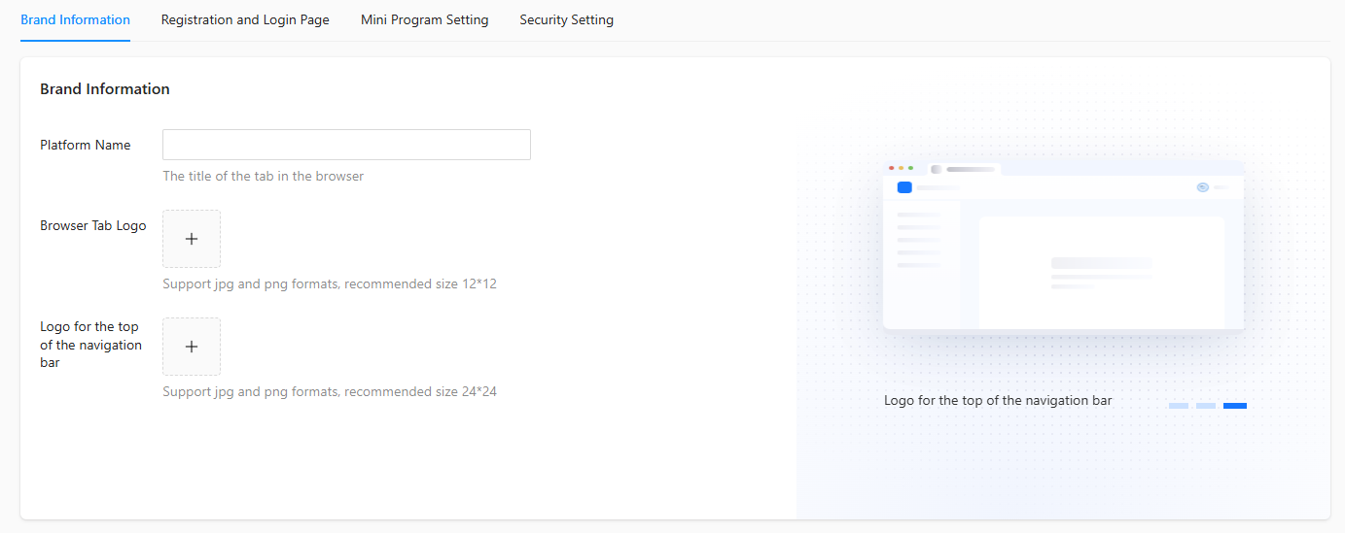Switch to Registration and Login Page tab
Screen dimensions: 1345x533
point(245,19)
